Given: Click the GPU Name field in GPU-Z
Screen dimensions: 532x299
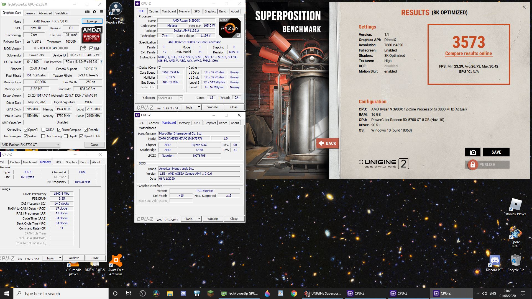Looking at the screenshot, I should (51, 21).
